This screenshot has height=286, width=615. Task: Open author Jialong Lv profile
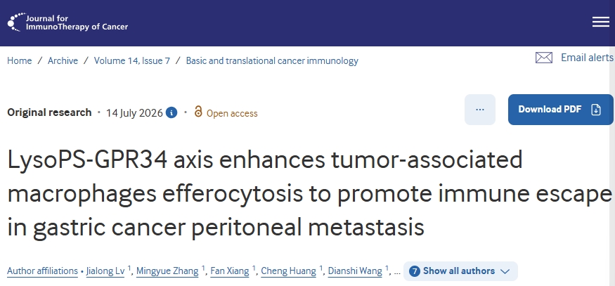[105, 271]
